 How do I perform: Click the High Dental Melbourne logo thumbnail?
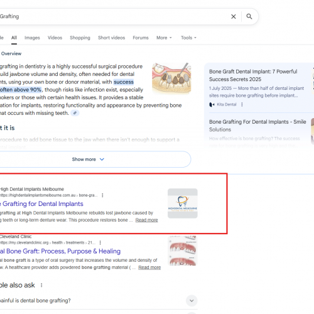[183, 203]
